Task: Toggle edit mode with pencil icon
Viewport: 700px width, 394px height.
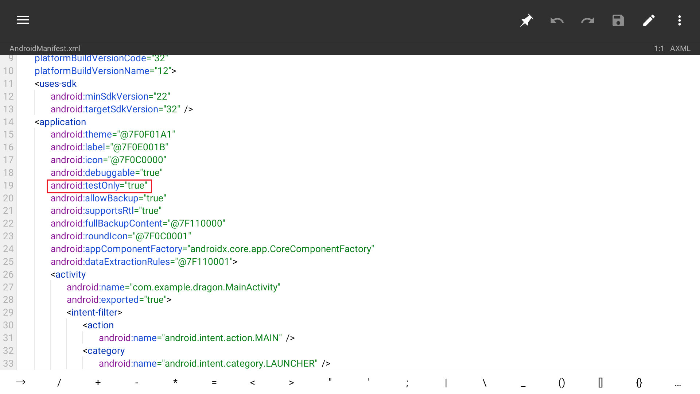Action: [x=649, y=20]
